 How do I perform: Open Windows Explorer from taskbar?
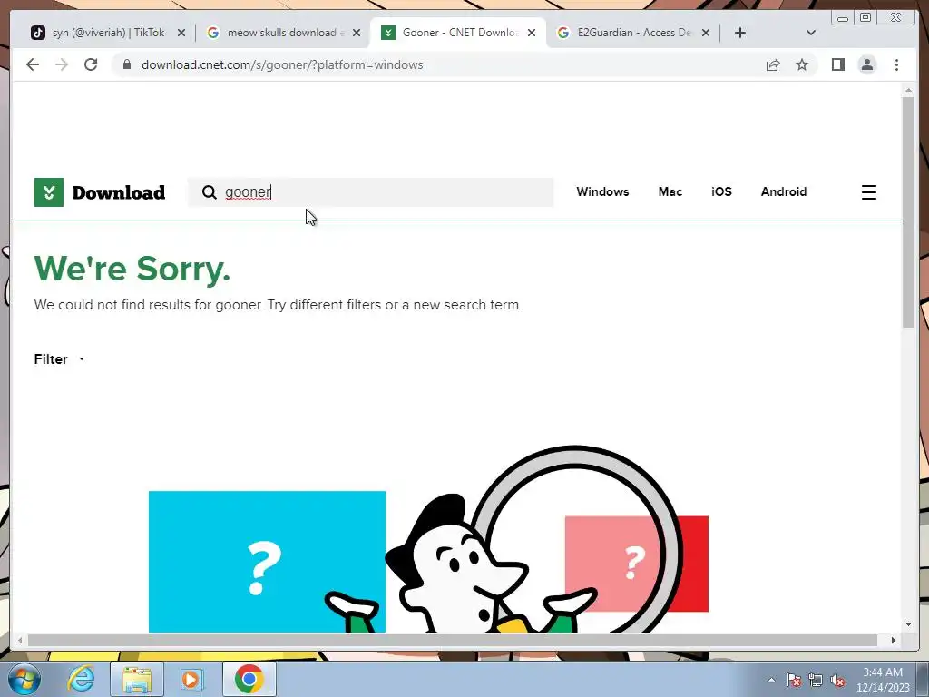[x=137, y=679]
